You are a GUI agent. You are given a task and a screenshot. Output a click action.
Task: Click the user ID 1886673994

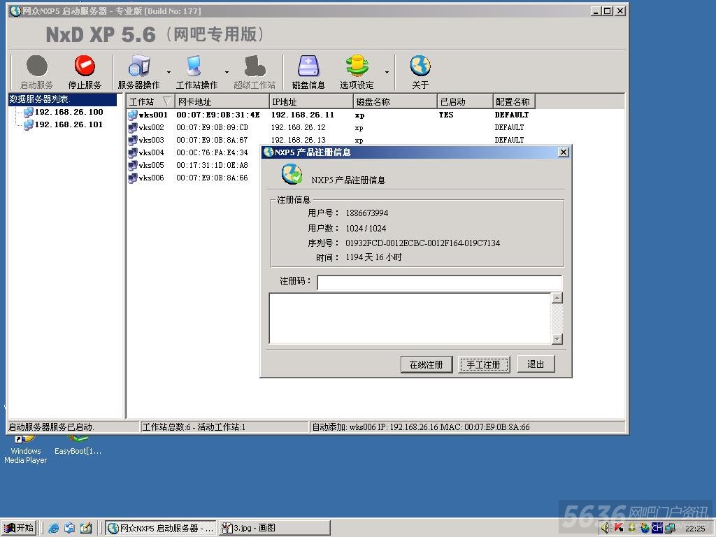point(367,213)
